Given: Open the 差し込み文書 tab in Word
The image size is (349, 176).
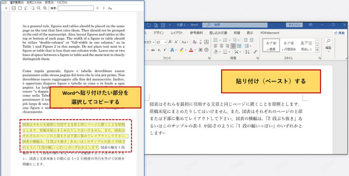Looking at the screenshot, I should coord(218,33).
